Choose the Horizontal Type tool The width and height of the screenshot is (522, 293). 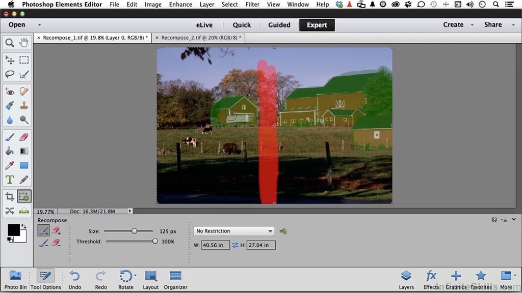click(x=9, y=179)
